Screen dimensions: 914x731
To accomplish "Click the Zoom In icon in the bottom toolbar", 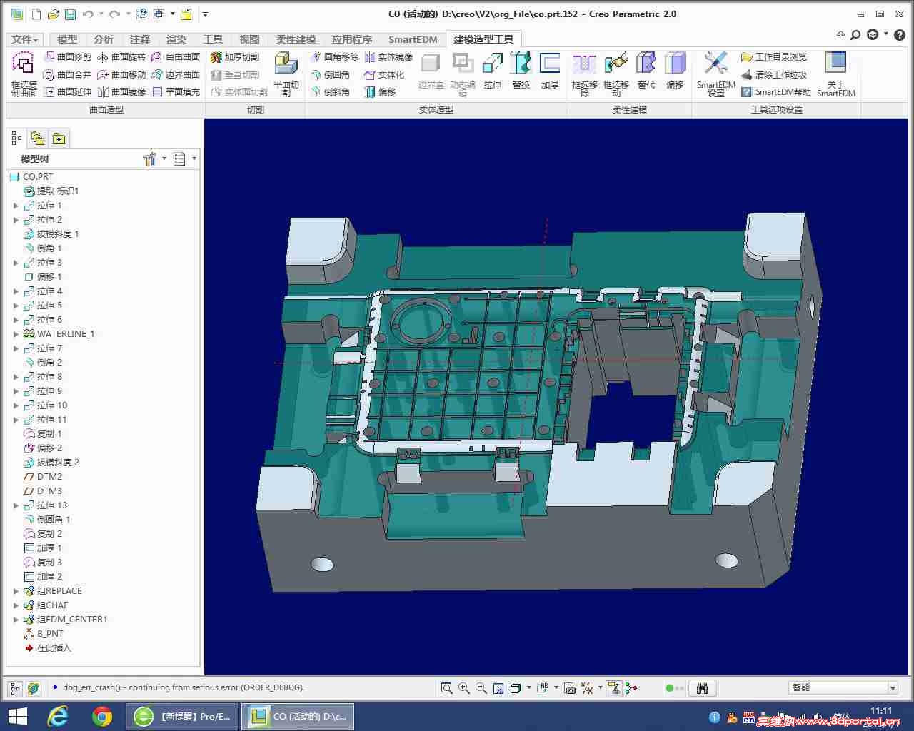I will point(464,688).
